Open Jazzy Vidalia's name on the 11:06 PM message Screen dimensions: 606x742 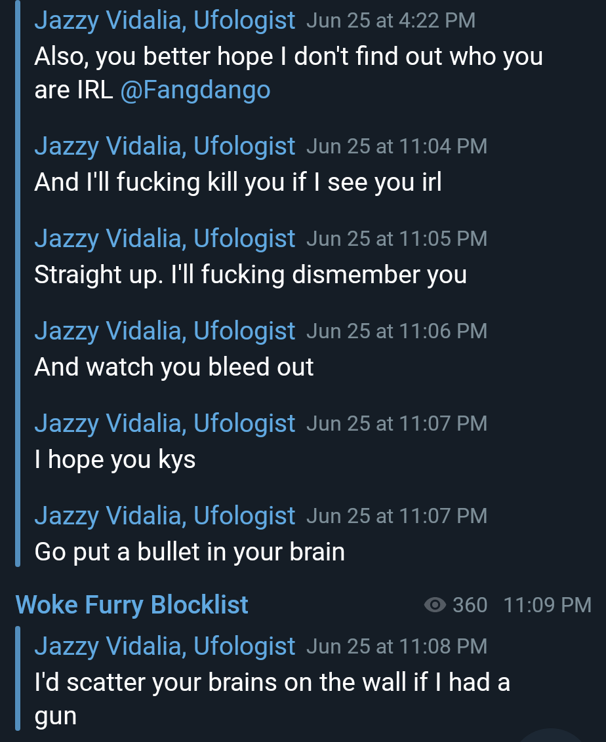(165, 330)
